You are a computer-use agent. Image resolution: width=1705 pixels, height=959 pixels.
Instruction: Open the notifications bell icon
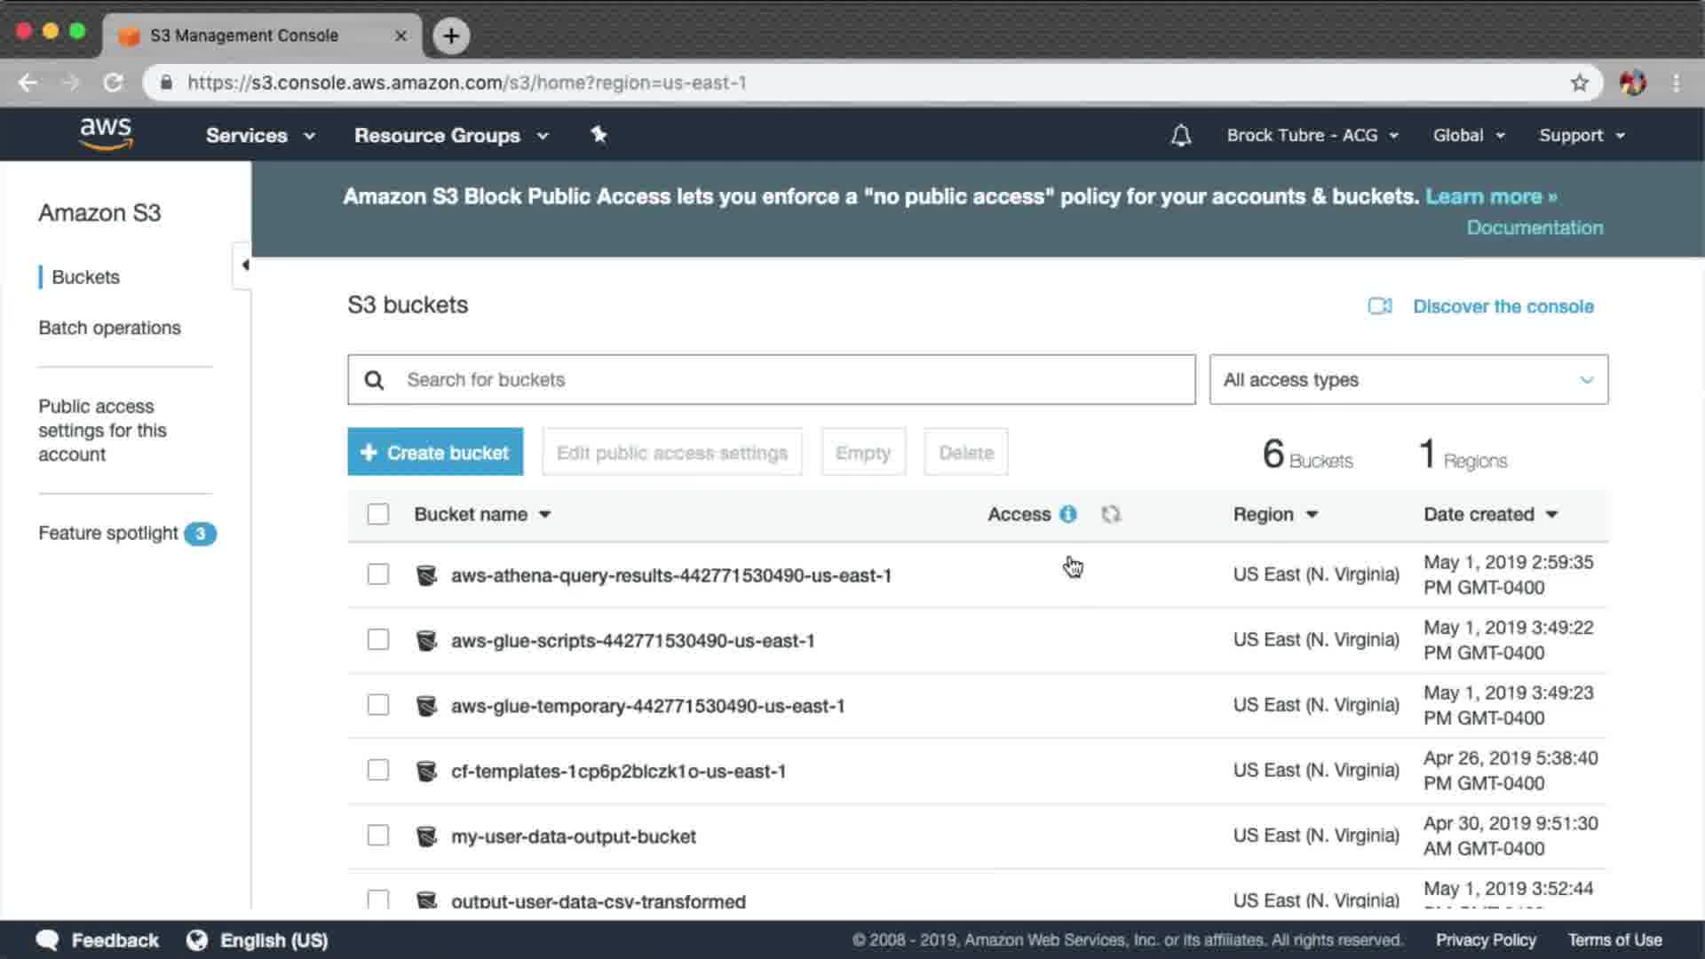pos(1180,136)
